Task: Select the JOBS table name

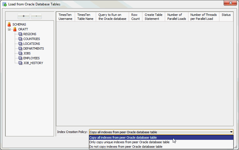Action: (27, 53)
